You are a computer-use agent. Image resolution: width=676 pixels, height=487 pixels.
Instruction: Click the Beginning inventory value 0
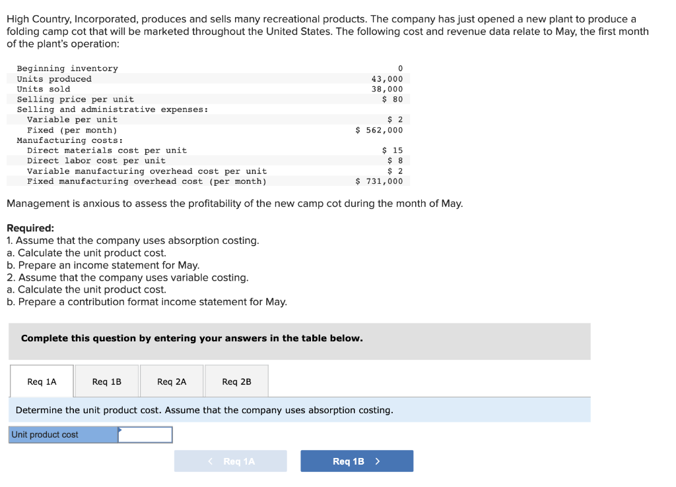click(x=401, y=69)
